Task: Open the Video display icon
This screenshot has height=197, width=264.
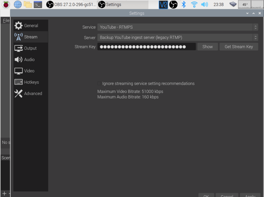Action: tap(18, 71)
